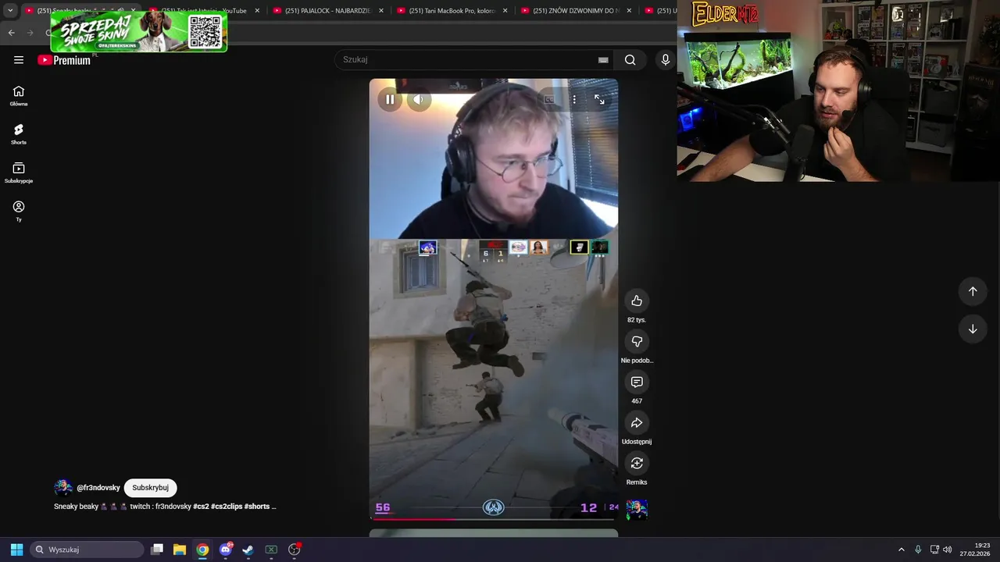1000x562 pixels.
Task: Open the Ty profile section in sidebar
Action: 19,211
